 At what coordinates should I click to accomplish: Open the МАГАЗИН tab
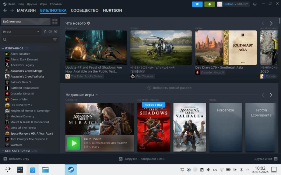(26, 10)
